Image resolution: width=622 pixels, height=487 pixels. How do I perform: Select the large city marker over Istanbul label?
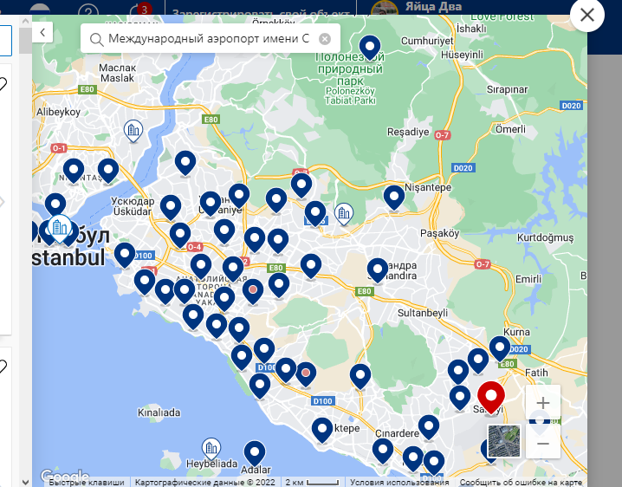pyautogui.click(x=60, y=228)
